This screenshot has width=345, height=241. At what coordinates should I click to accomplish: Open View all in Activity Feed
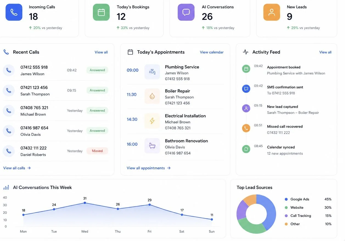click(x=326, y=52)
